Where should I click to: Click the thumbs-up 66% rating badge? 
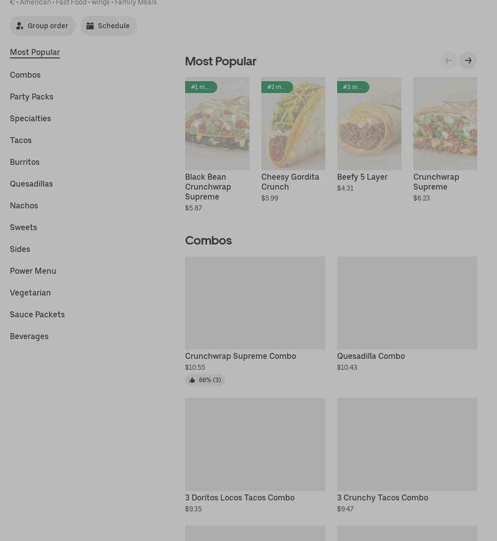(x=205, y=380)
